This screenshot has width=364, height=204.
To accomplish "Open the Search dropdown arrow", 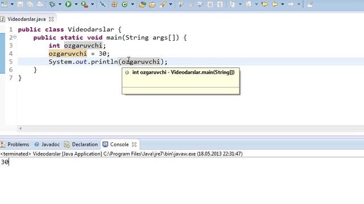I will point(171,4).
